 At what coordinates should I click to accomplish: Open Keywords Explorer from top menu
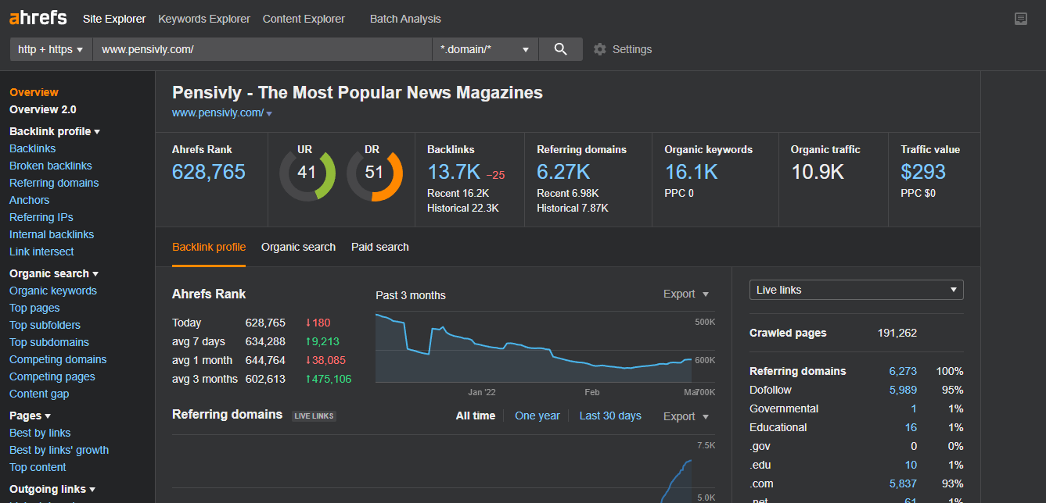204,19
